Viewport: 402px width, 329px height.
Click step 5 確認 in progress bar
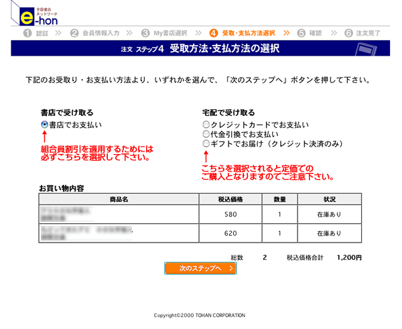pos(309,33)
